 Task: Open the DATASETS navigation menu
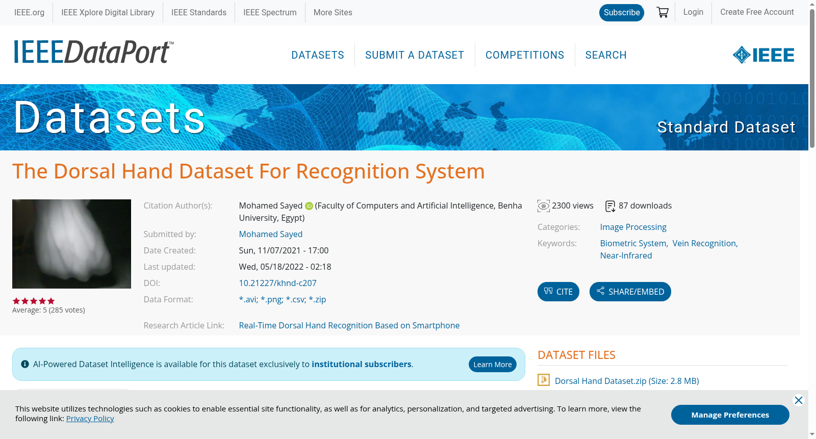(318, 55)
